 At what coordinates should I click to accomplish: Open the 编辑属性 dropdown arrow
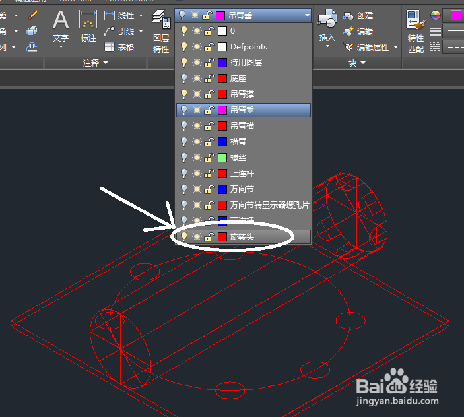(x=395, y=47)
